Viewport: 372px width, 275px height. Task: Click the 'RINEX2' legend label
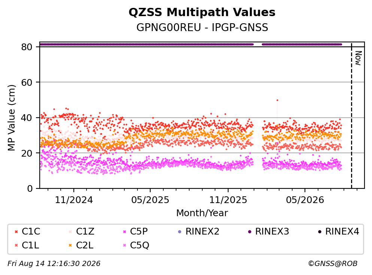pos(202,231)
